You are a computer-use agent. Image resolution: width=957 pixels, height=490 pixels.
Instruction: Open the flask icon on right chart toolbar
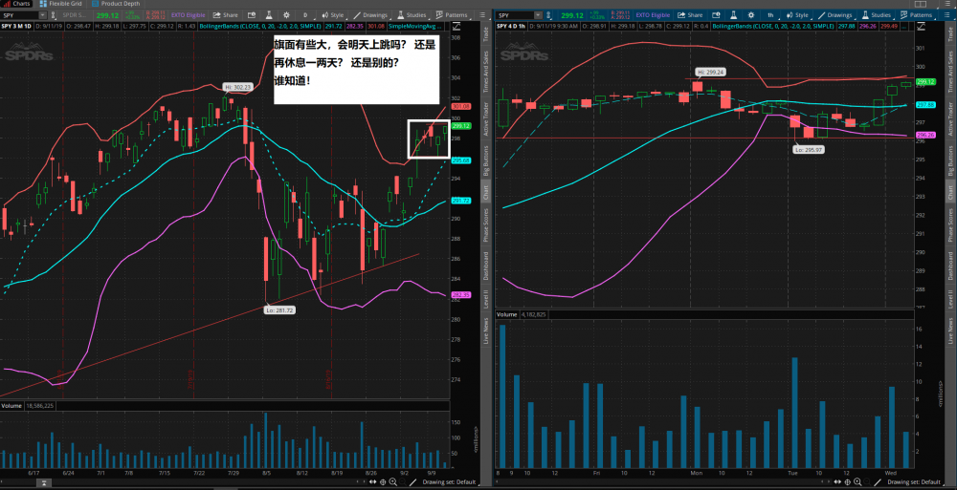point(734,15)
